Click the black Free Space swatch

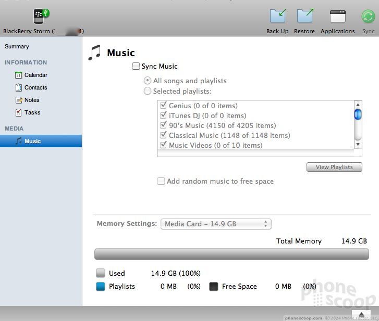[x=213, y=286]
